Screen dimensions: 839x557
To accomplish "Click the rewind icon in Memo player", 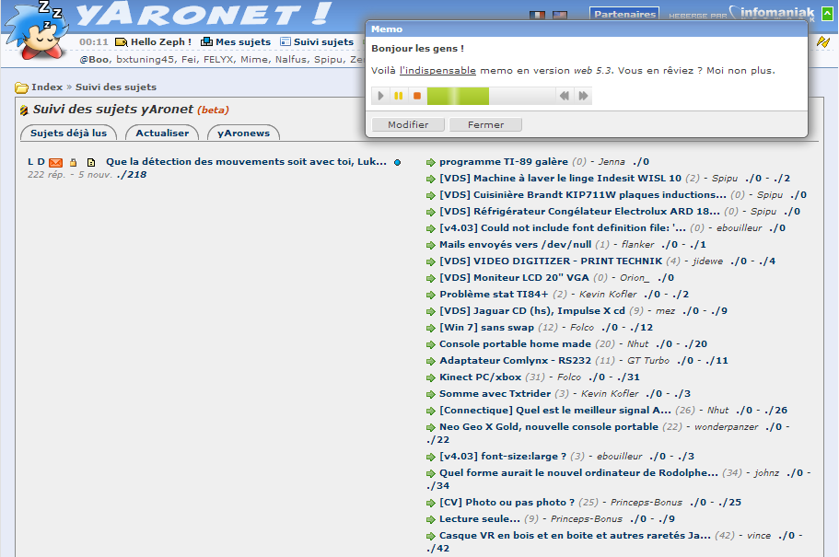I will 565,96.
